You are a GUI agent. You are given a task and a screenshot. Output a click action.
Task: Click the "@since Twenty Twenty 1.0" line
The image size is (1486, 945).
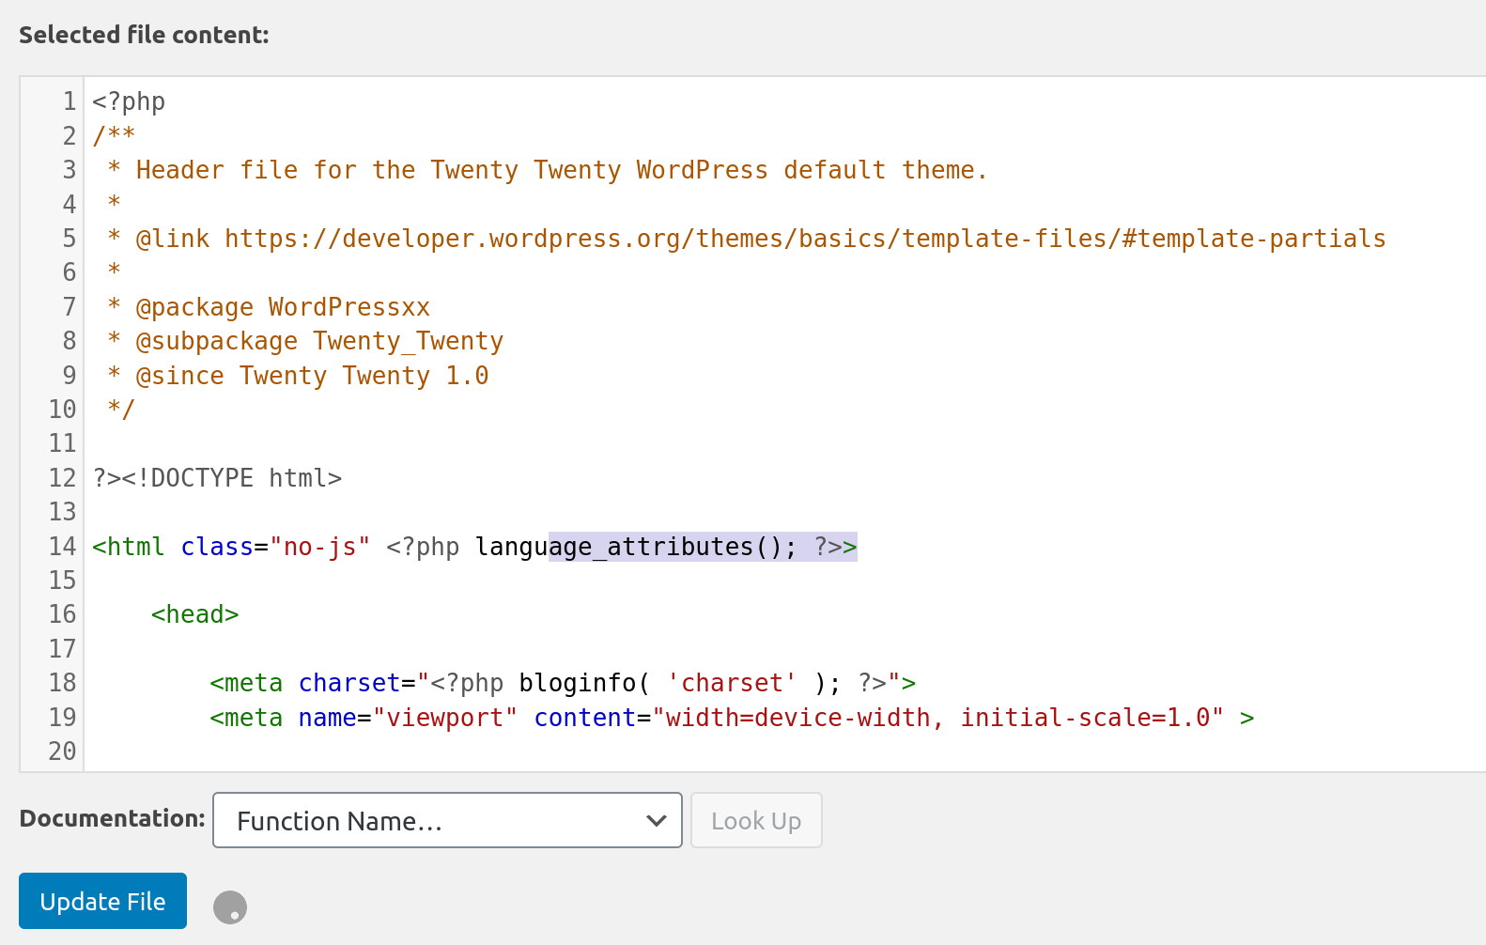298,376
